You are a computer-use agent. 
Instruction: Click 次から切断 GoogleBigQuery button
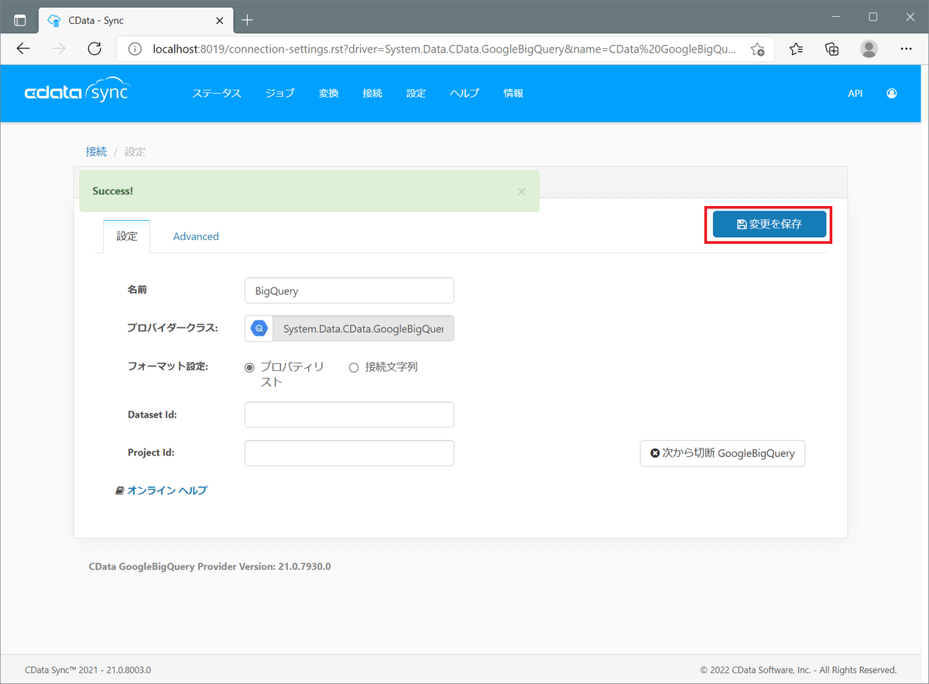(722, 453)
